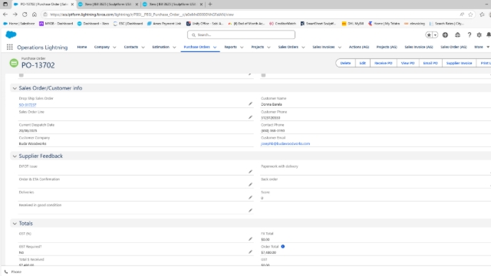Click the Edit button

(x=363, y=63)
